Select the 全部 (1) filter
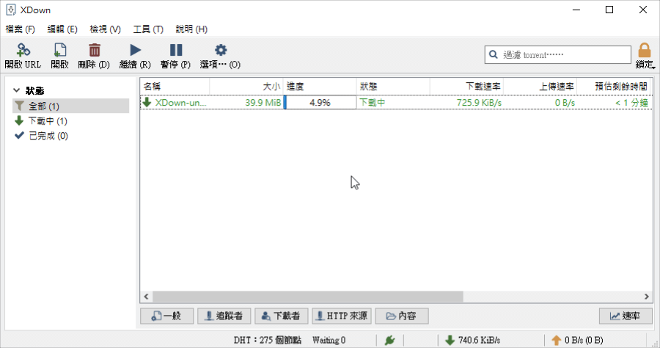Image resolution: width=660 pixels, height=348 pixels. [70, 106]
